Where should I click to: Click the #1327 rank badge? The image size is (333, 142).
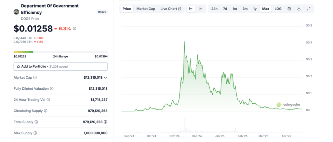tap(102, 12)
